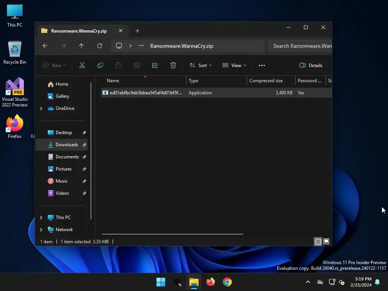Click the network tray icon
This screenshot has height=291, width=388.
click(332, 282)
